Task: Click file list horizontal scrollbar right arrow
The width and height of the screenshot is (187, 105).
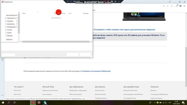Action: tap(91, 42)
